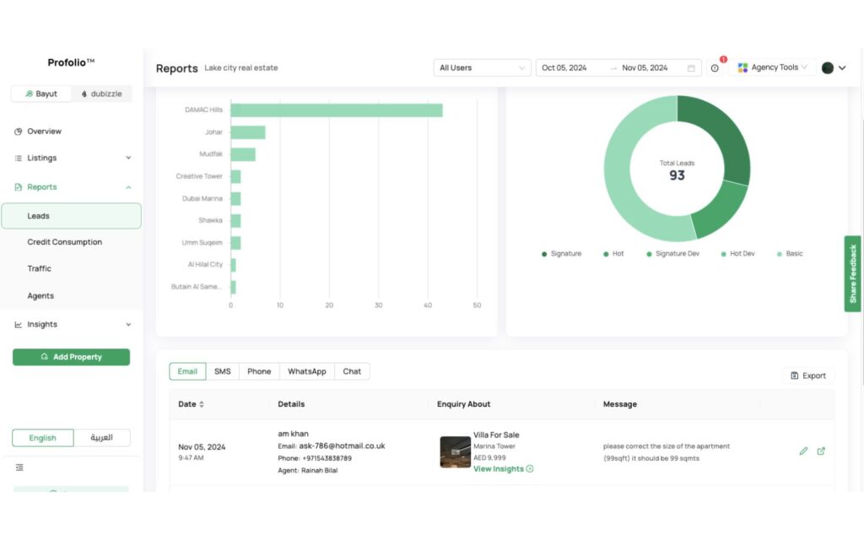
Task: Toggle the Hot Dev legend item
Action: [x=737, y=253]
